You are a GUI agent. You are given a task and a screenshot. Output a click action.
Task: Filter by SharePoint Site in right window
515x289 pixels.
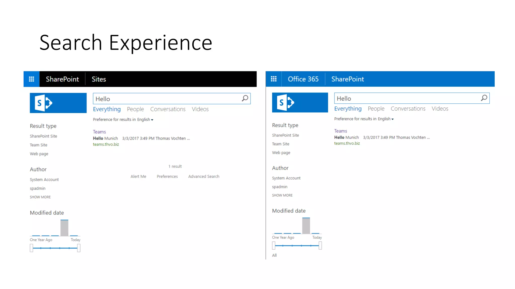[x=285, y=135]
